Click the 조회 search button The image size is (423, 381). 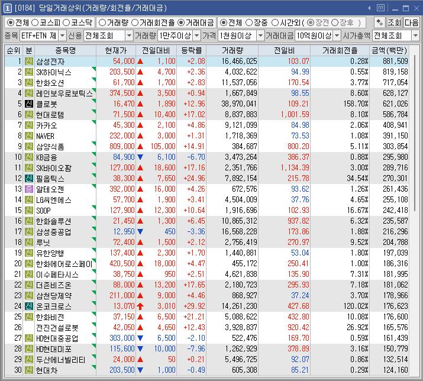[x=394, y=22]
